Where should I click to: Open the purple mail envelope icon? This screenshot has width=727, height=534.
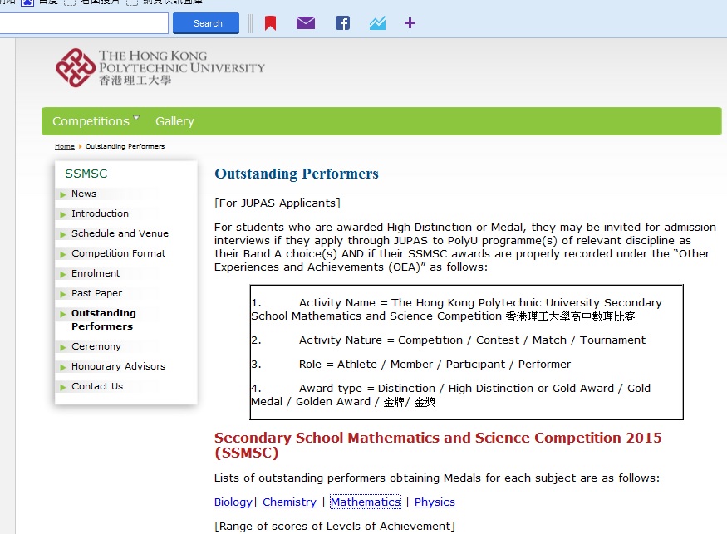click(306, 23)
